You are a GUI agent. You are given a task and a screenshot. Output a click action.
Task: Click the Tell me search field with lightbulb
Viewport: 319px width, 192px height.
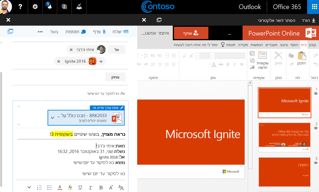coord(198,45)
